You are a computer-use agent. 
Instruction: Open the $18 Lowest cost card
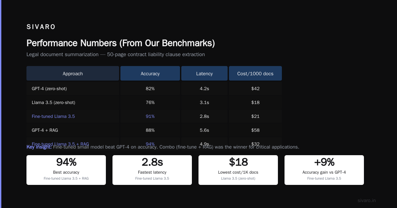tap(238, 170)
